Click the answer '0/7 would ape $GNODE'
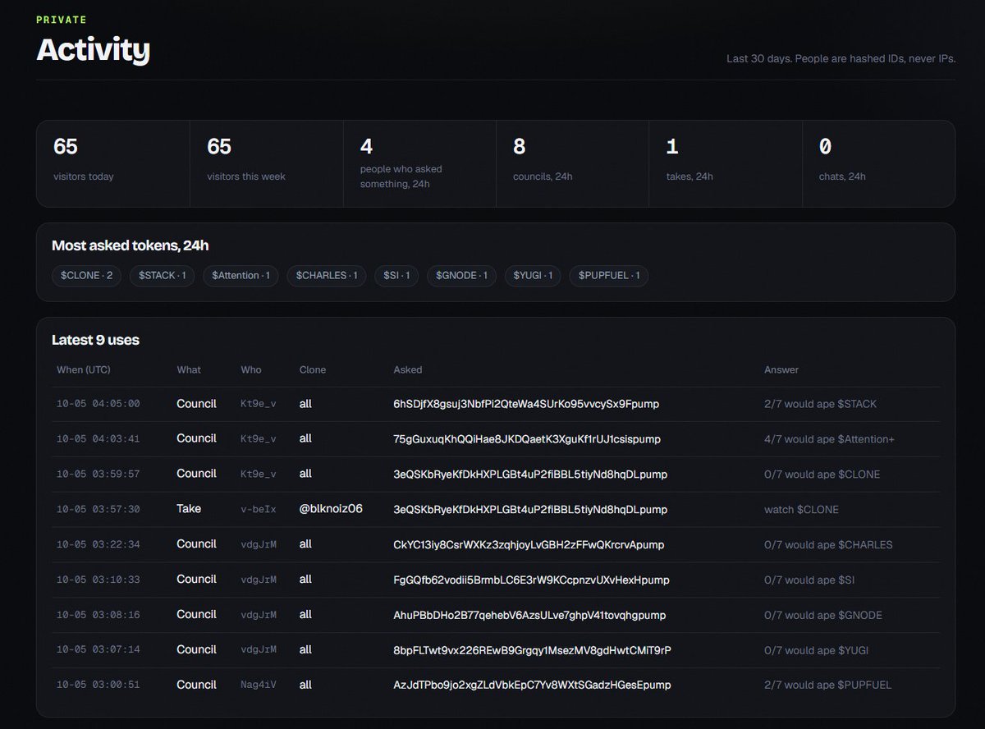 tap(823, 616)
